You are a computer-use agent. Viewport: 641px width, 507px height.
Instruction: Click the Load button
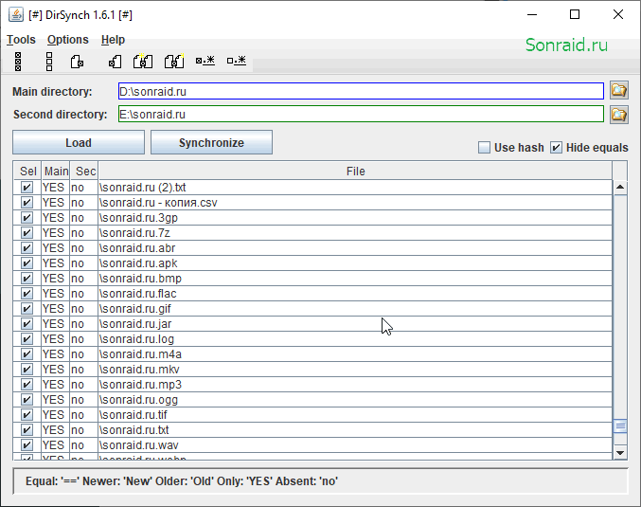(79, 142)
